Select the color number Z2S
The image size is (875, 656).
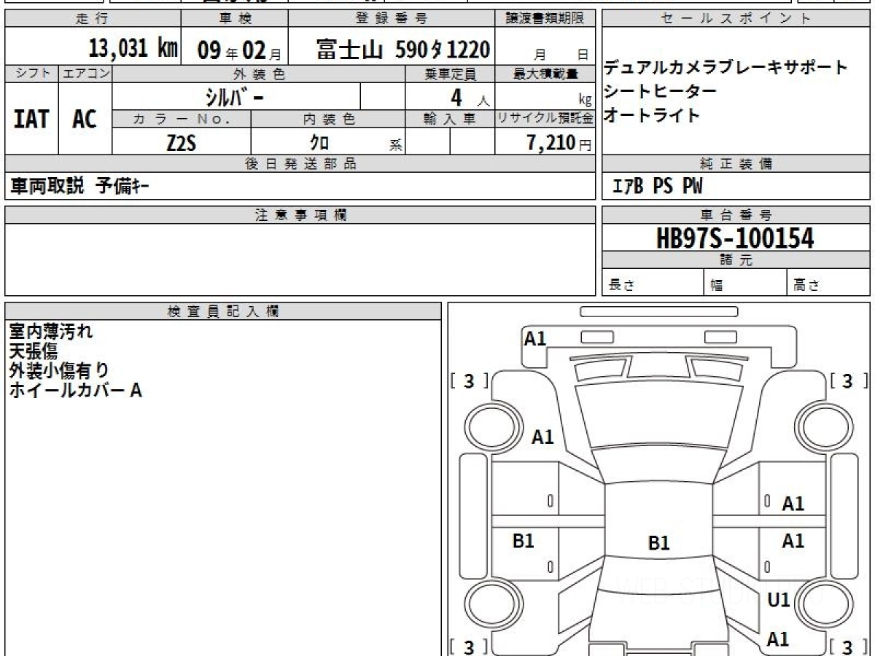[181, 143]
